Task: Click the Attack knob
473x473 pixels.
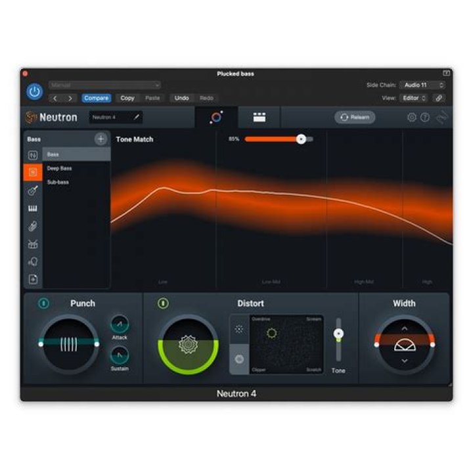Action: click(x=120, y=325)
